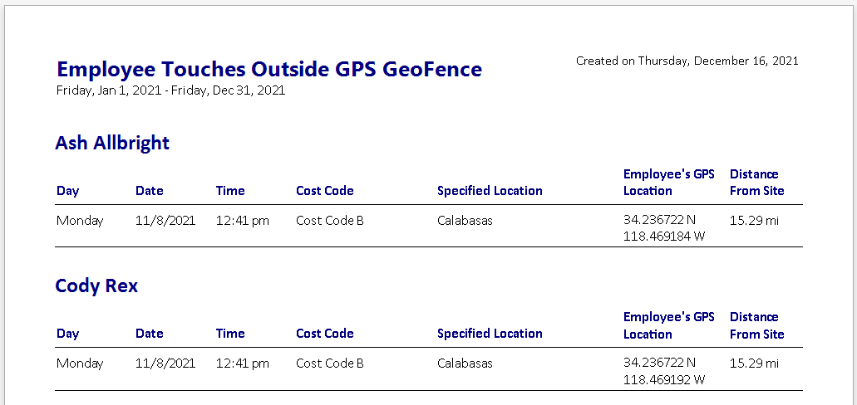Click the report title Employee Touches Outside GPS GeoFence

[268, 69]
